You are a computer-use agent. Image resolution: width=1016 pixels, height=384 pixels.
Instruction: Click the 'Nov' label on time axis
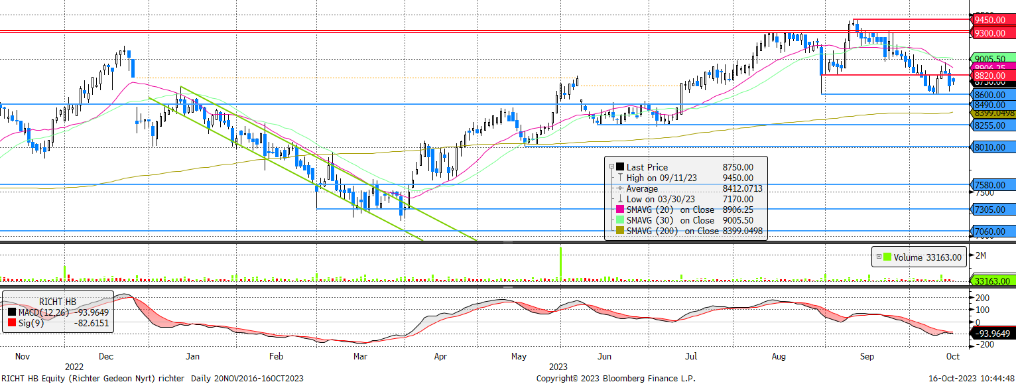(23, 356)
